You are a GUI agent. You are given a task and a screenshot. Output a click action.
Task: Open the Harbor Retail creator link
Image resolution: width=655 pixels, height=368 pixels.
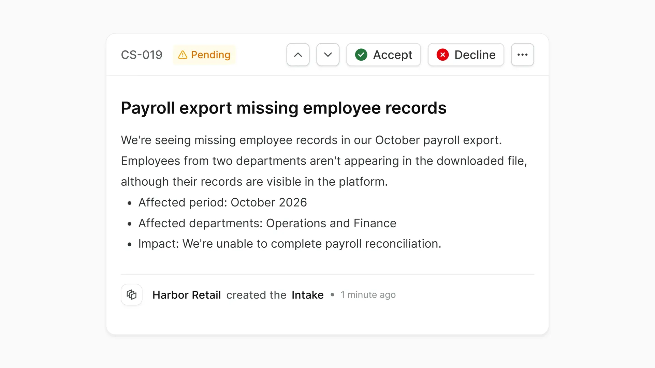[187, 295]
